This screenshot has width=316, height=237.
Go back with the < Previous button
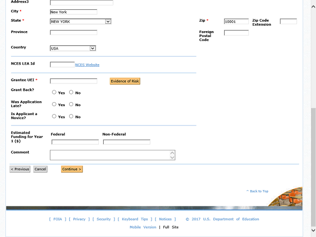(20, 169)
